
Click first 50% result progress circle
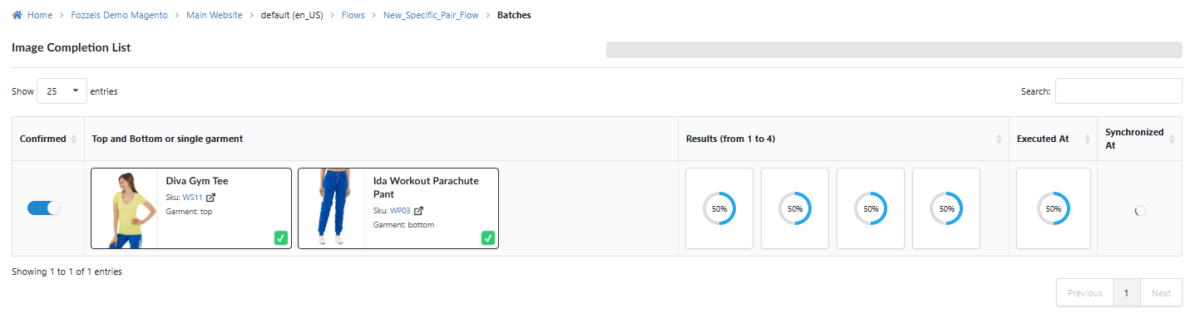point(719,208)
